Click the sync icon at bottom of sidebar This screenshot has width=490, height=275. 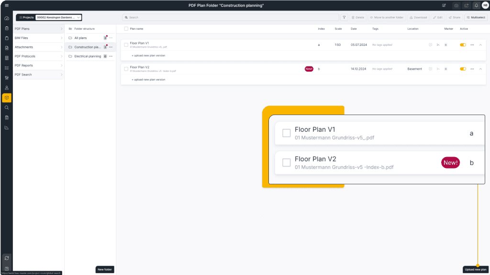6,257
